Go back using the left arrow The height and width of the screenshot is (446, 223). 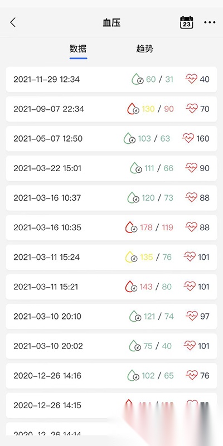(x=13, y=22)
